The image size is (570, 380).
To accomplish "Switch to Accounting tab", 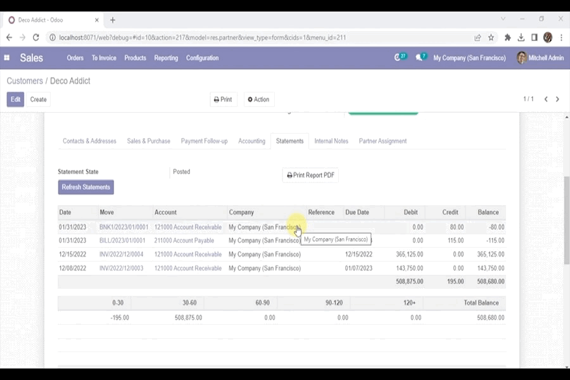I will point(251,141).
